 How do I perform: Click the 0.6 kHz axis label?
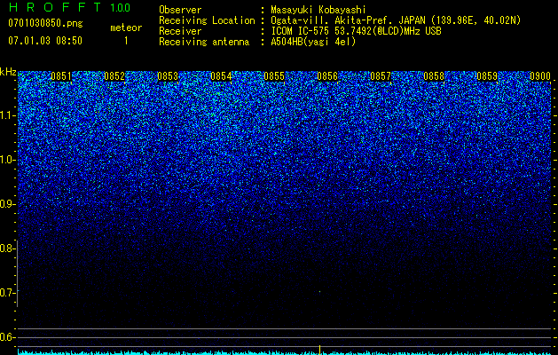click(x=7, y=337)
